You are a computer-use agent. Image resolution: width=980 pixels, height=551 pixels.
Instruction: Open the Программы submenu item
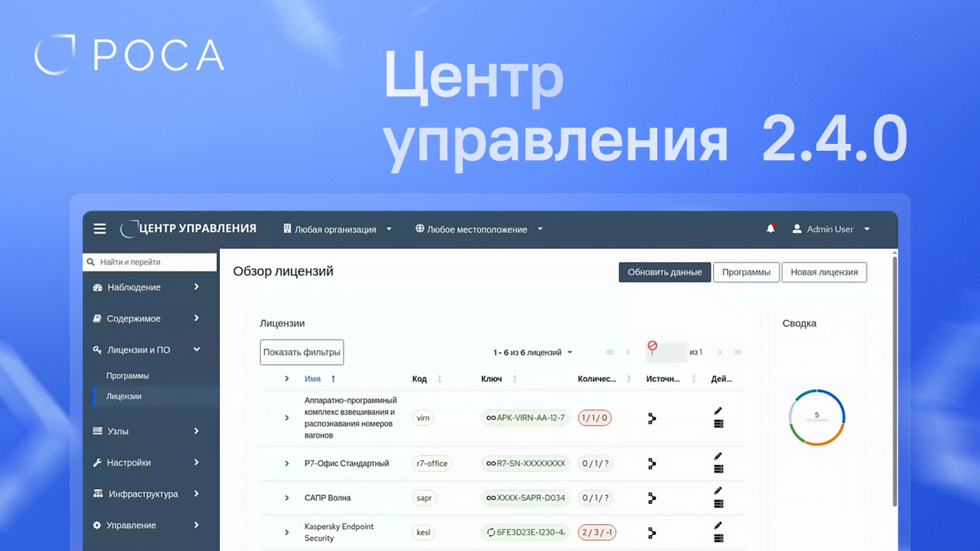[x=128, y=376]
